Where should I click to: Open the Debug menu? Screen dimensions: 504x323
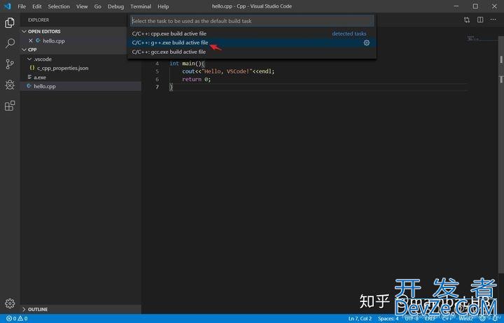pyautogui.click(x=115, y=6)
